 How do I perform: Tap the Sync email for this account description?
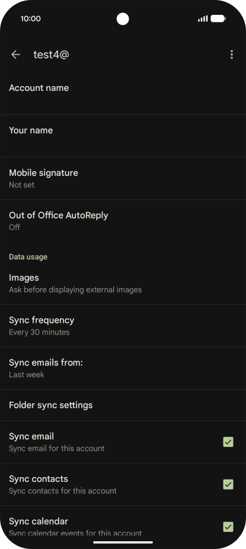[x=56, y=448]
